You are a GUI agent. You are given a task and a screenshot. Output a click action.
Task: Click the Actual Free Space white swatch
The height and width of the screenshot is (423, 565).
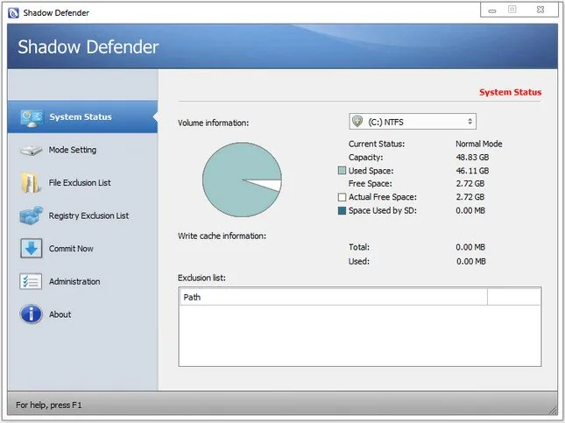click(x=342, y=197)
